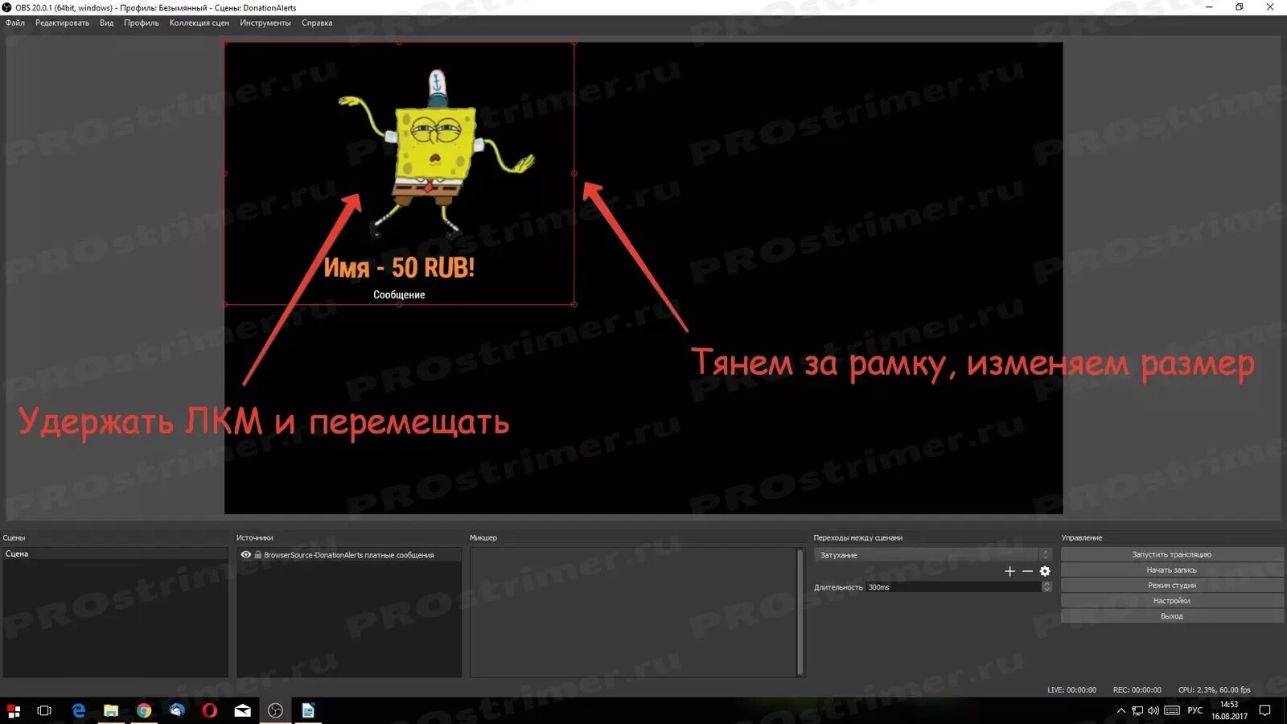Adjust Длительность stepper arrows
Viewport: 1287px width, 724px height.
[1046, 587]
